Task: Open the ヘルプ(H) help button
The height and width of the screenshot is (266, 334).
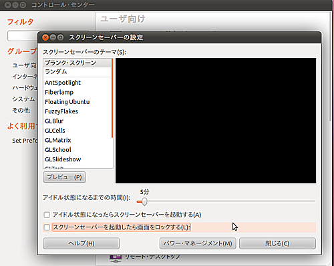Action: click(x=81, y=243)
